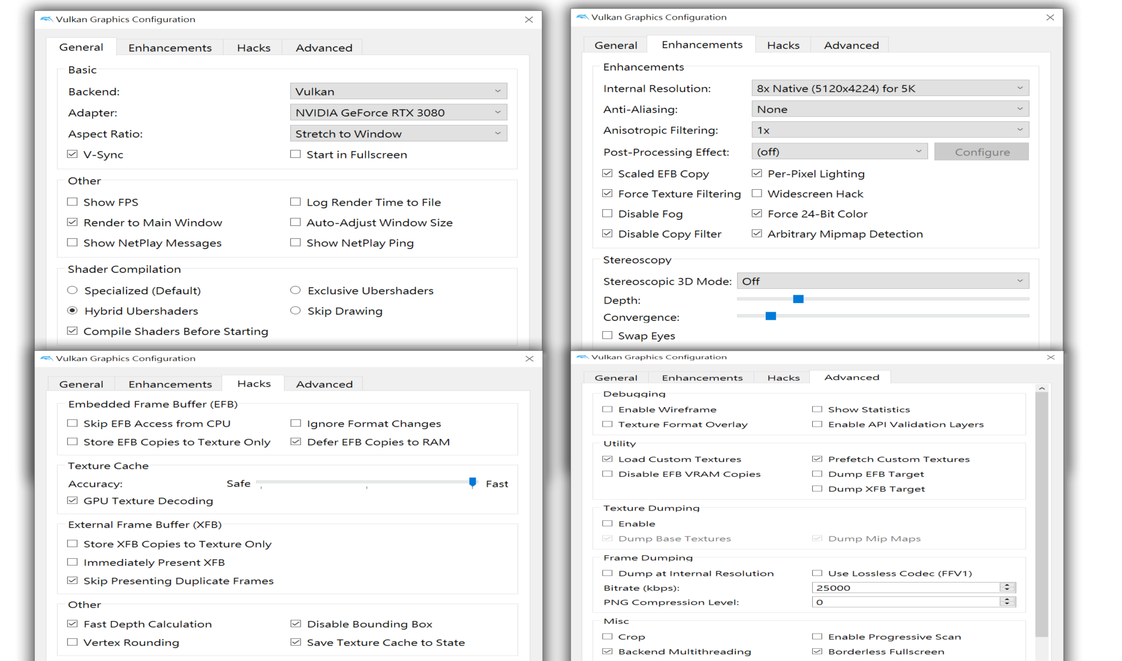Switch to Hacks tab in bottom-right window

[x=784, y=378]
